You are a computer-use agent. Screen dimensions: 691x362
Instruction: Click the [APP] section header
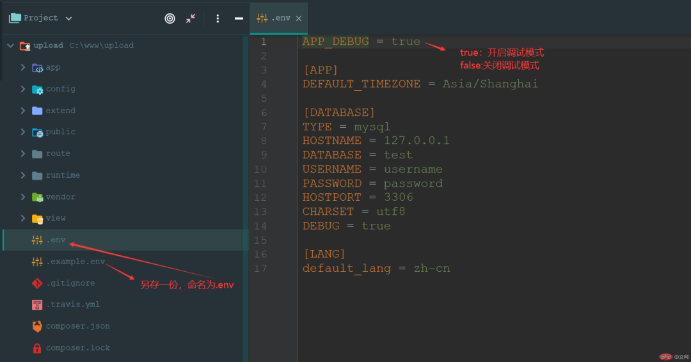[321, 70]
